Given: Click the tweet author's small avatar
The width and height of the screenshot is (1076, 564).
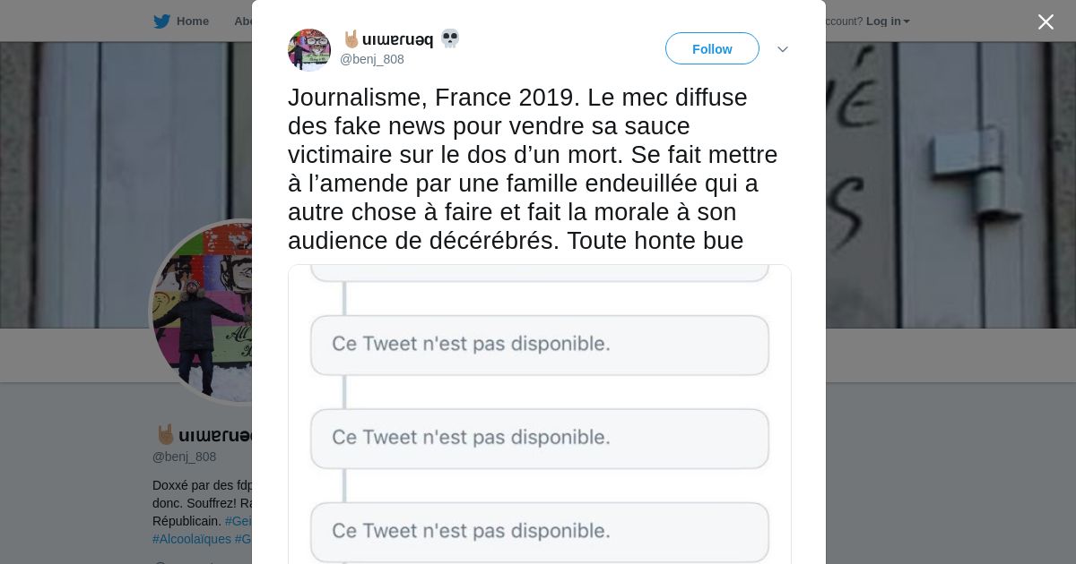Looking at the screenshot, I should pyautogui.click(x=309, y=50).
